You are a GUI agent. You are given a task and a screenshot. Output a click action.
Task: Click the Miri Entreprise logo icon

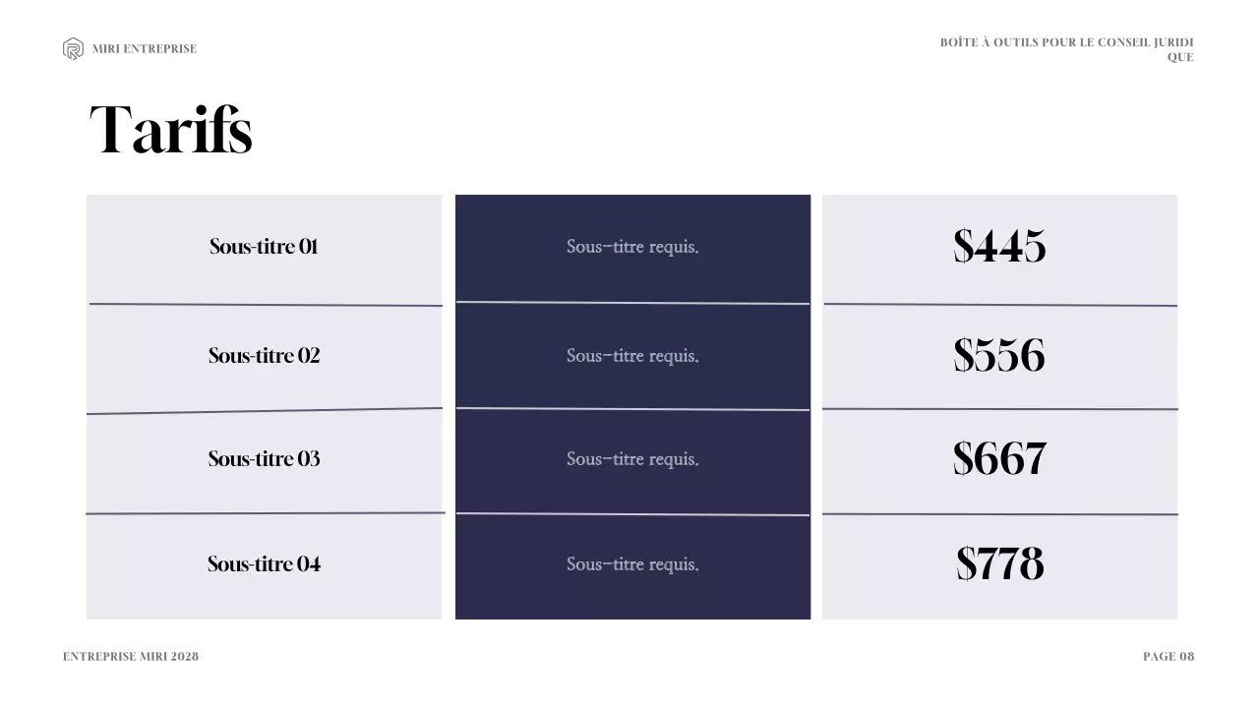click(x=73, y=49)
